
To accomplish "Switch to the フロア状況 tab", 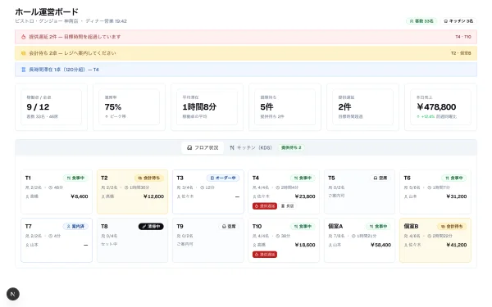I will (203, 147).
